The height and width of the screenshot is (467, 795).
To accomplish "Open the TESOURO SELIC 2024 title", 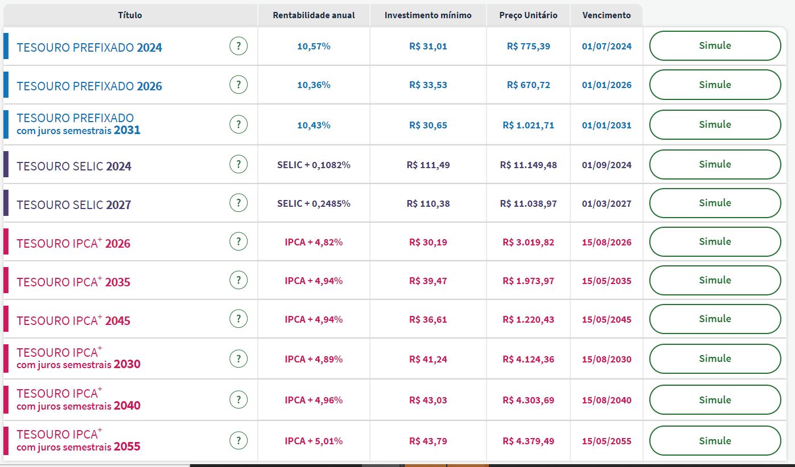I will 74,166.
